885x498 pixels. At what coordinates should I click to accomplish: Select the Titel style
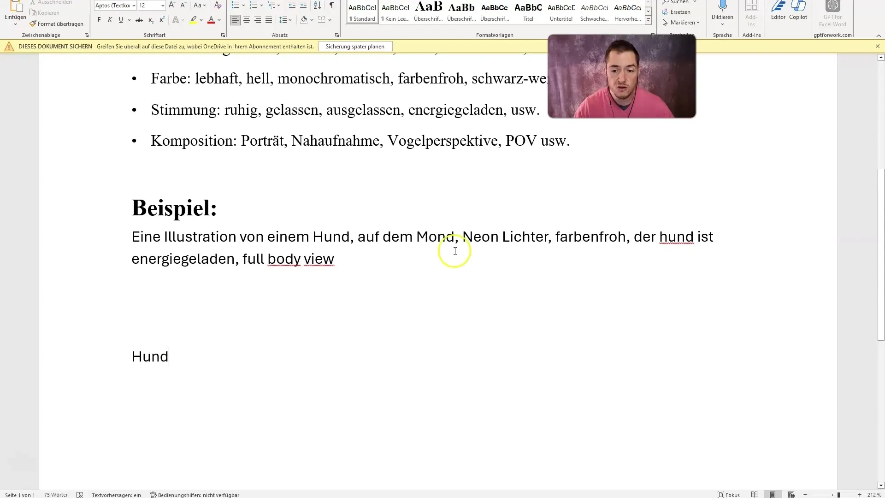[x=528, y=12]
